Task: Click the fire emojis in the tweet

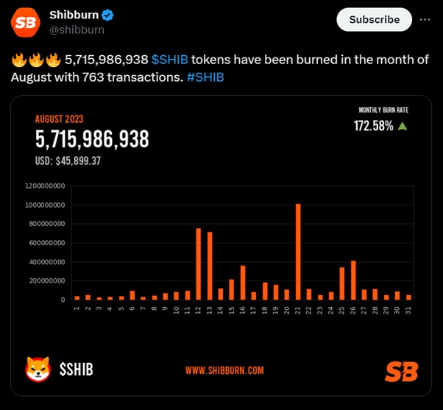Action: [x=36, y=60]
